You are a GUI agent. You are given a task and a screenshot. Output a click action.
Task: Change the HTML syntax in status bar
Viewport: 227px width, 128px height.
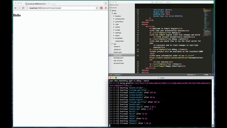(206, 75)
